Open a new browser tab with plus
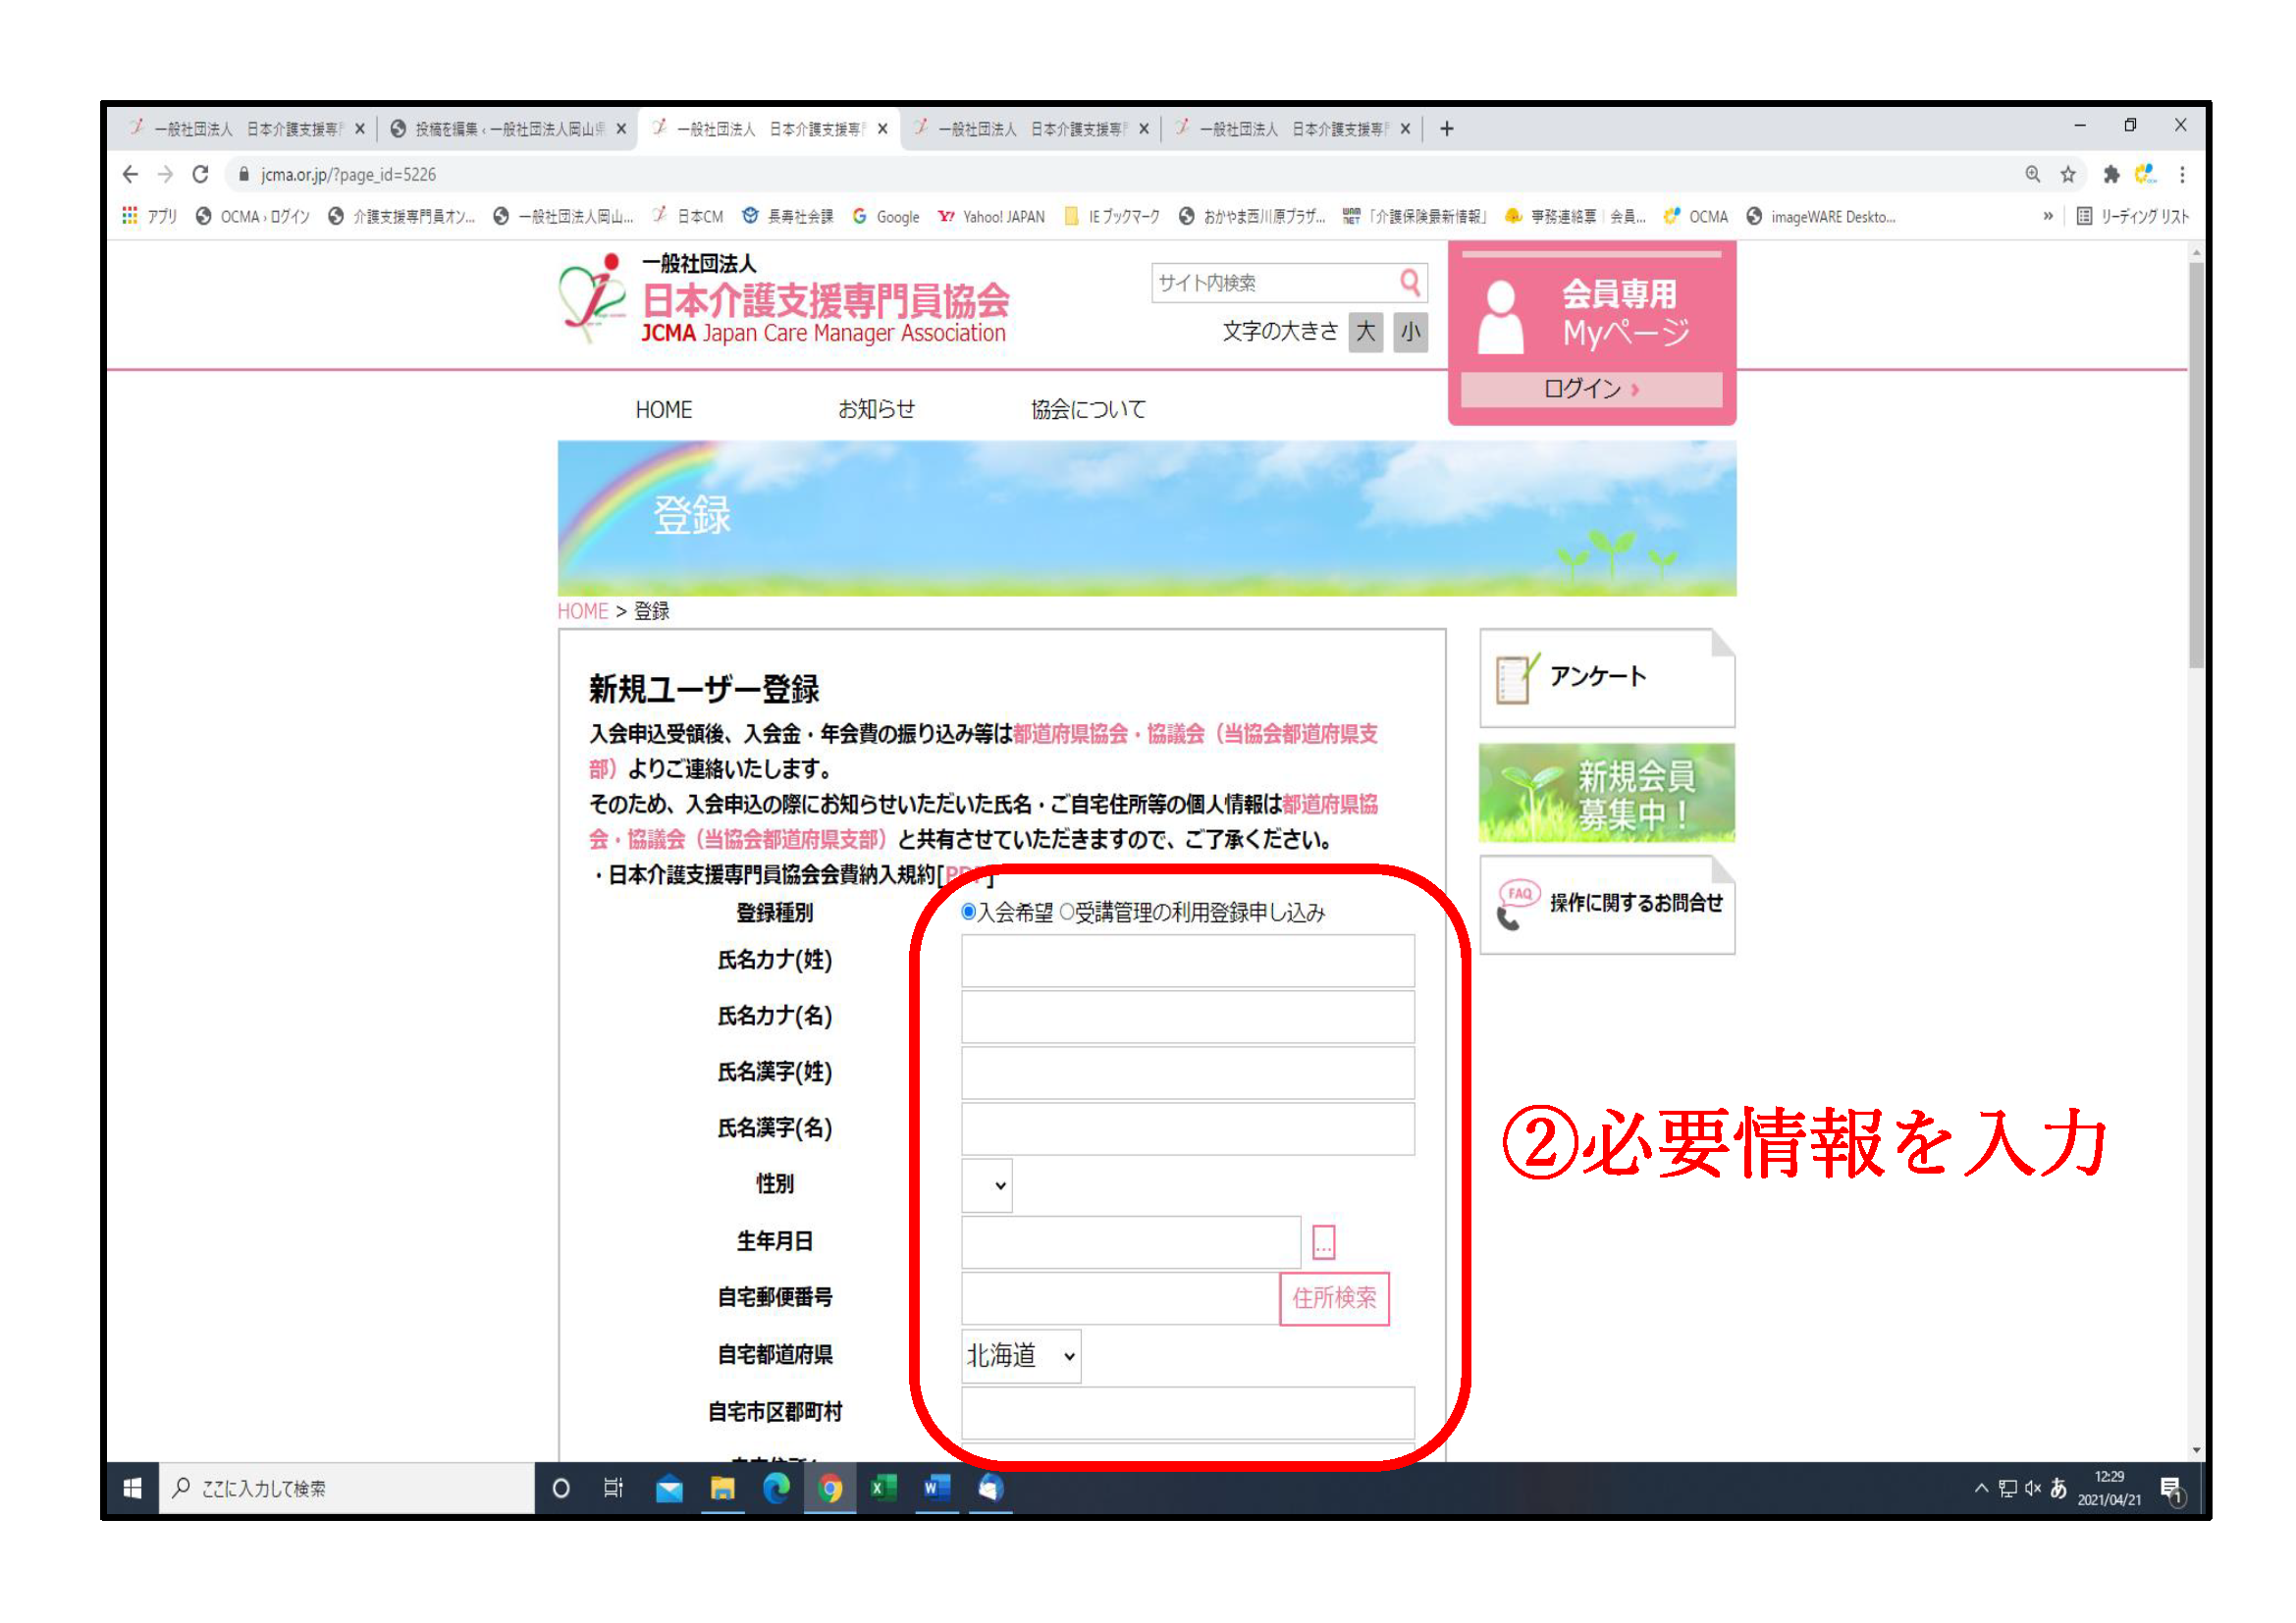The image size is (2296, 1623). point(1446,129)
